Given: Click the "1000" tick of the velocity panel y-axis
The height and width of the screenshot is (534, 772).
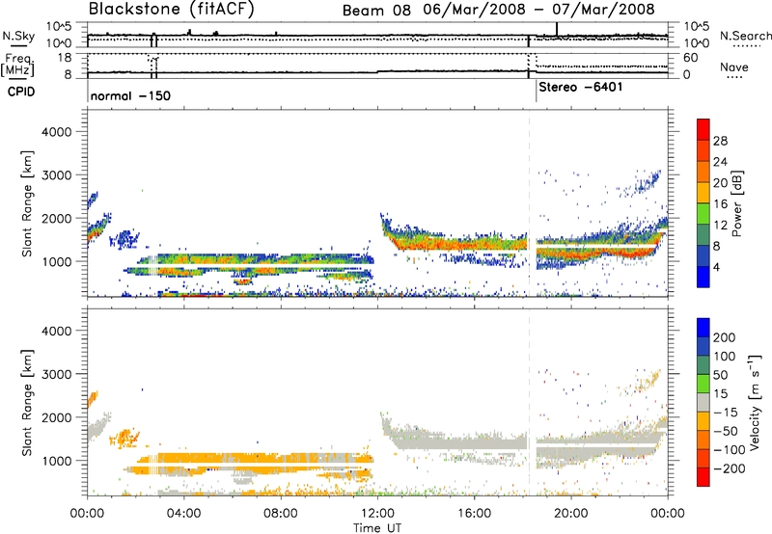Looking at the screenshot, I should (x=57, y=461).
